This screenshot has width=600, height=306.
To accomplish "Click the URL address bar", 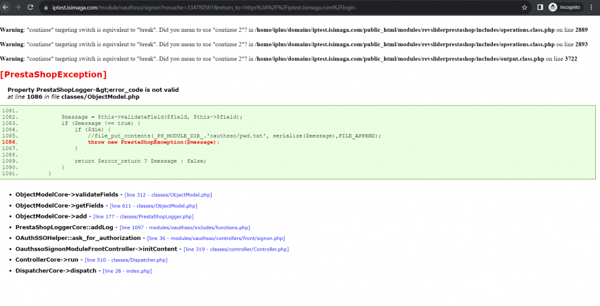I will click(285, 7).
